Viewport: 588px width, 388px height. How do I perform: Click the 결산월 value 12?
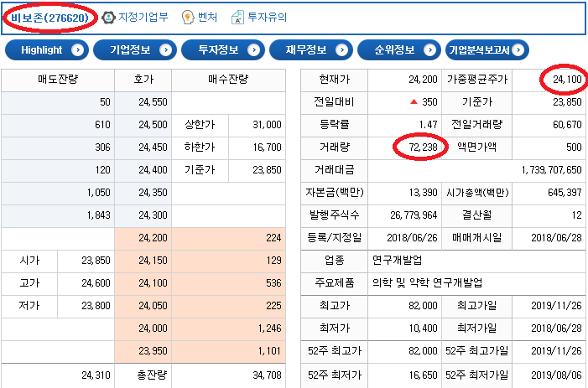(x=577, y=215)
